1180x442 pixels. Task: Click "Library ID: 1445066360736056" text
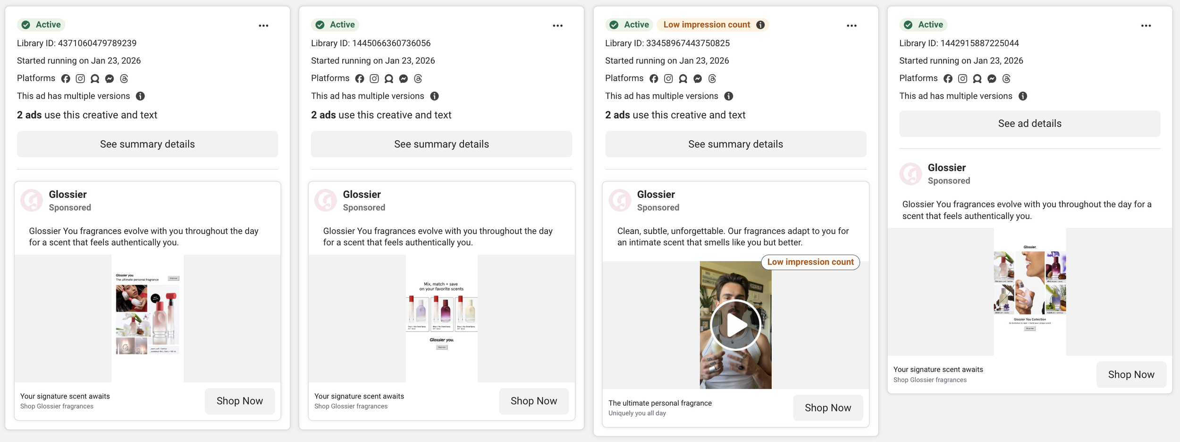click(371, 43)
